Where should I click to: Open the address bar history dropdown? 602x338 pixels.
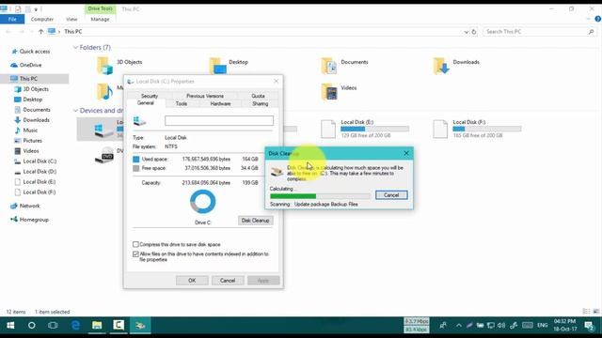click(466, 32)
